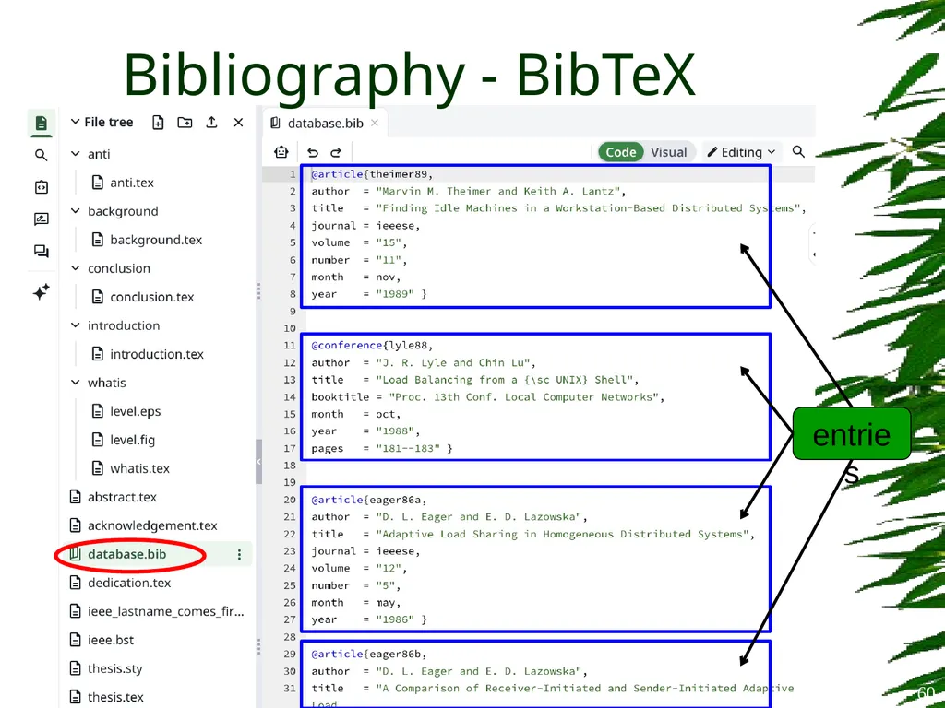Undo the last edit

click(312, 152)
